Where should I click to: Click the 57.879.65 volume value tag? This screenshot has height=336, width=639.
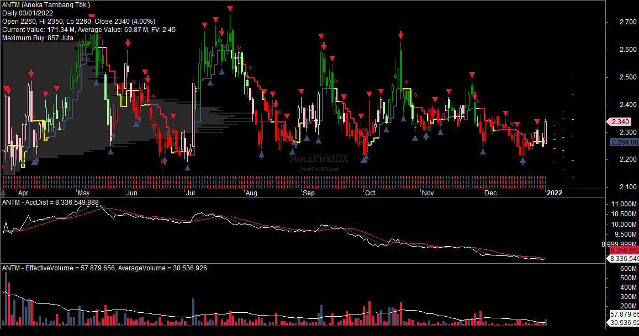click(624, 314)
